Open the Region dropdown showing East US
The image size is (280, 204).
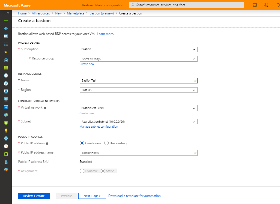138,90
